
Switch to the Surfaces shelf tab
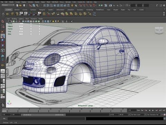coord(33,10)
